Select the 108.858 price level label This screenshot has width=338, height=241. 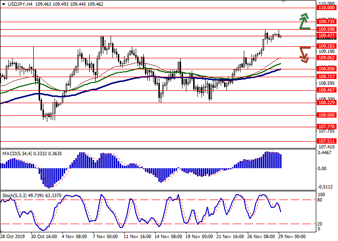[x=326, y=69]
